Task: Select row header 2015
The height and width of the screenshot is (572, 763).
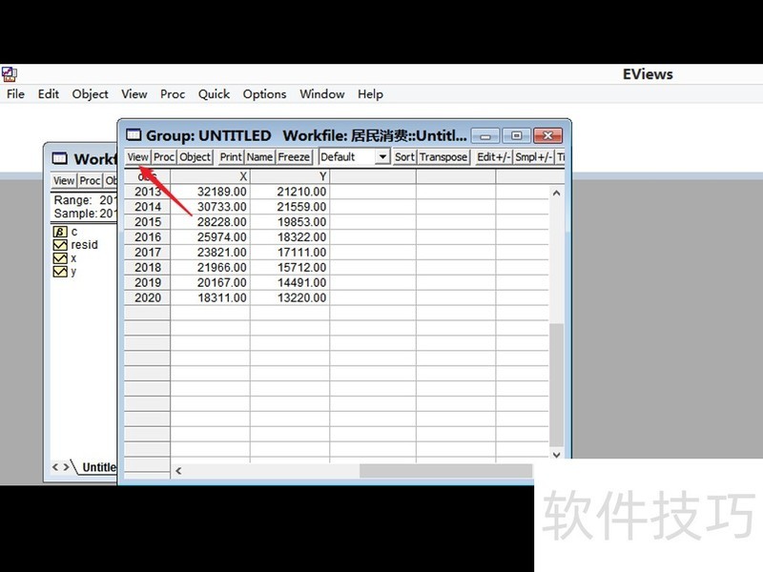Action: pos(148,222)
